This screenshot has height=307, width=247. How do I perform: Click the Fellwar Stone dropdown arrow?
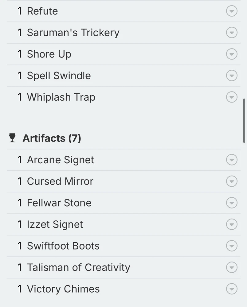(232, 203)
